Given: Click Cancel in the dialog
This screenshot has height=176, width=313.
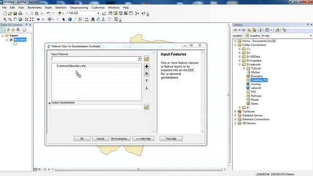Looking at the screenshot, I should (x=100, y=139).
